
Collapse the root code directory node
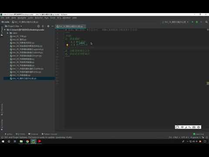(x=5, y=30)
